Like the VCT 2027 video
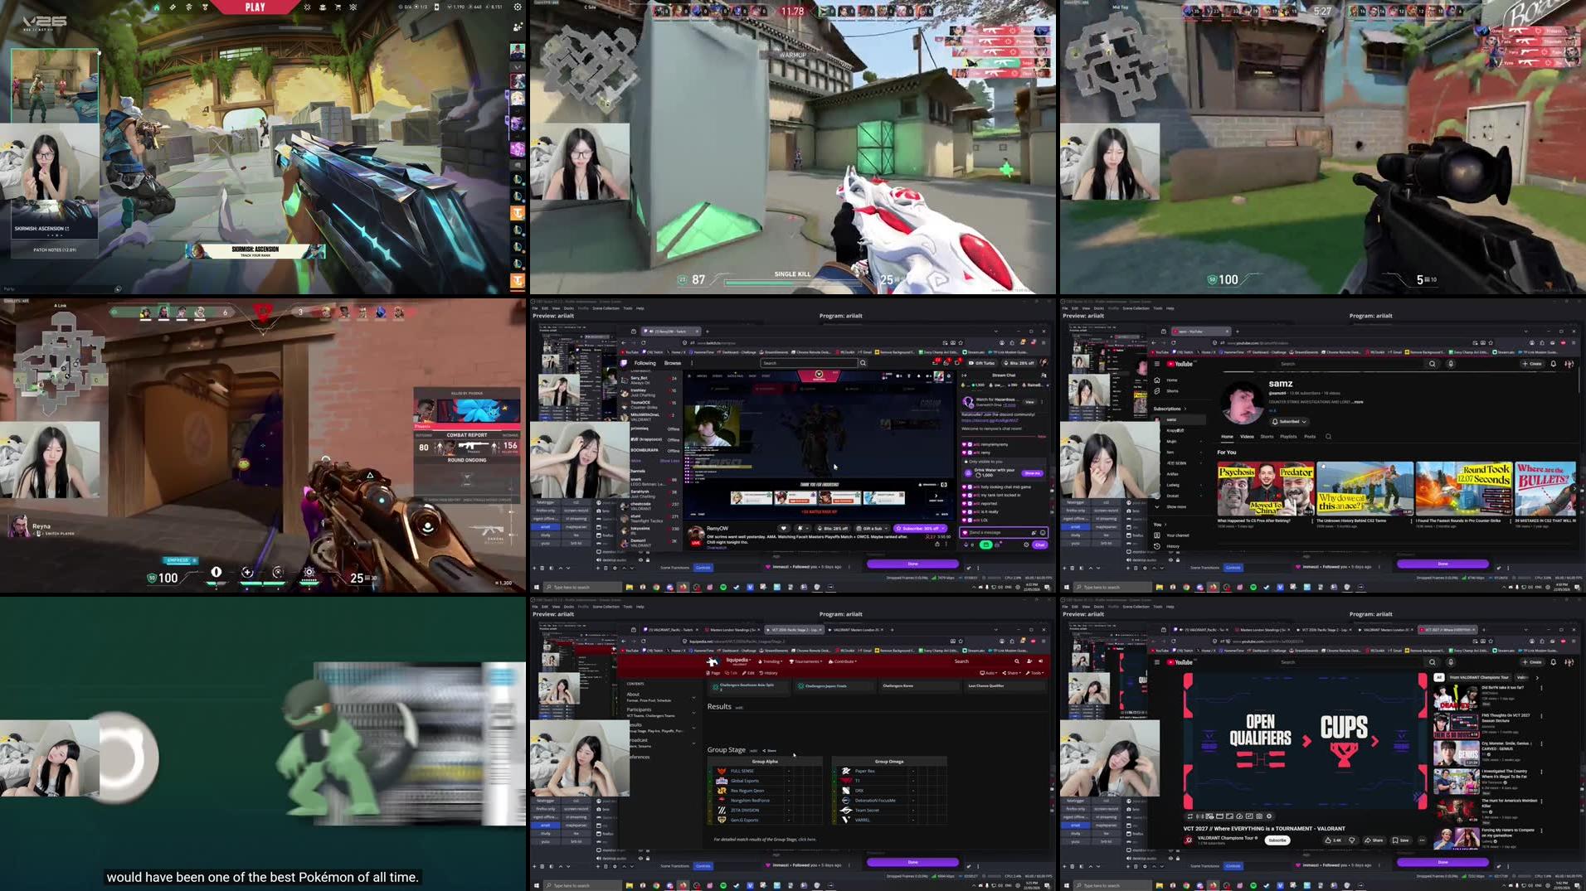This screenshot has width=1586, height=891. coord(1333,840)
